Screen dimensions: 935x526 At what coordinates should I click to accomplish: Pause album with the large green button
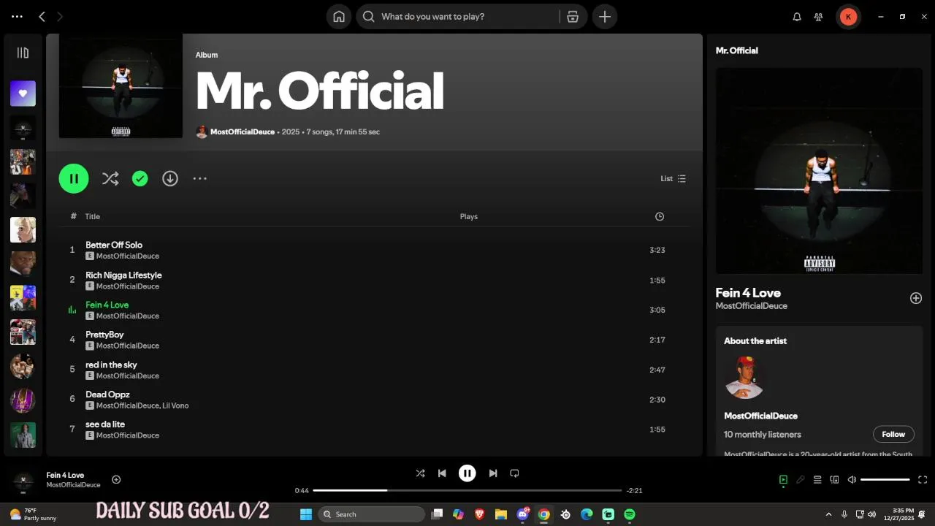click(x=74, y=178)
